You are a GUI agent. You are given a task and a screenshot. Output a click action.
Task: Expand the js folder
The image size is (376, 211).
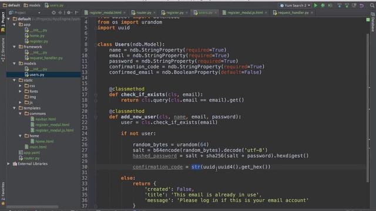tap(20, 103)
